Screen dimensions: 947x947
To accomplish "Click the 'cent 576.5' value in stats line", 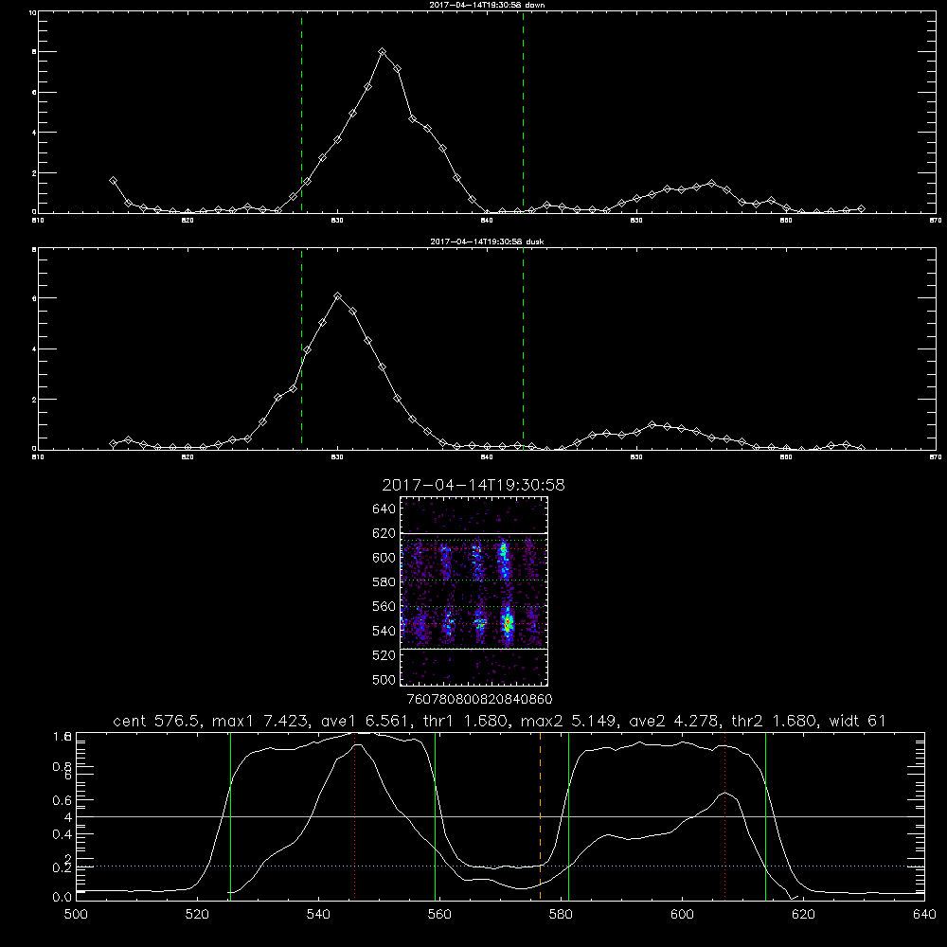I will coord(157,721).
